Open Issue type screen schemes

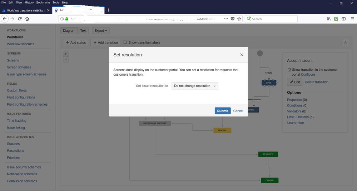click(26, 74)
